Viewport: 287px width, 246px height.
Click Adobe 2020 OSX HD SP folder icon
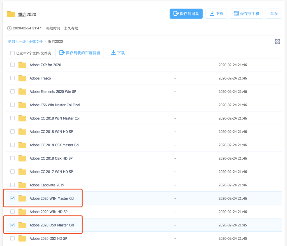coord(22,238)
